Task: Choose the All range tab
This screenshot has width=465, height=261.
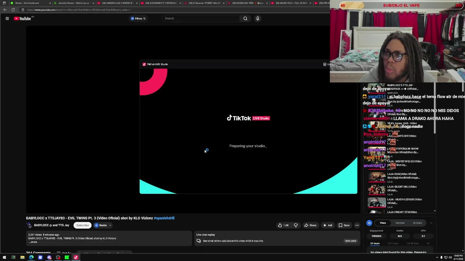Action: pyautogui.click(x=428, y=244)
